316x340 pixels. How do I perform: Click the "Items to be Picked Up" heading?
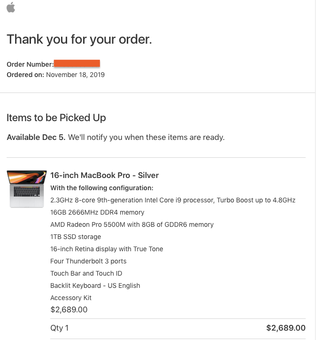coord(56,118)
